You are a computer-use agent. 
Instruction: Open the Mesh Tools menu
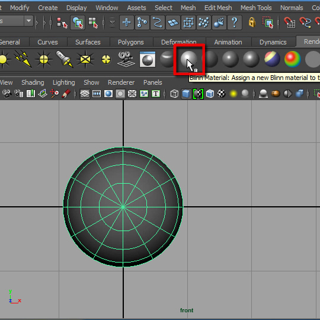pos(256,8)
